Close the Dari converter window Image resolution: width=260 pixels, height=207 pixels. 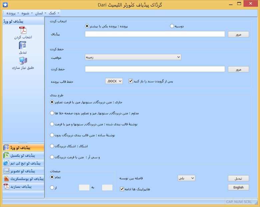tap(251, 4)
